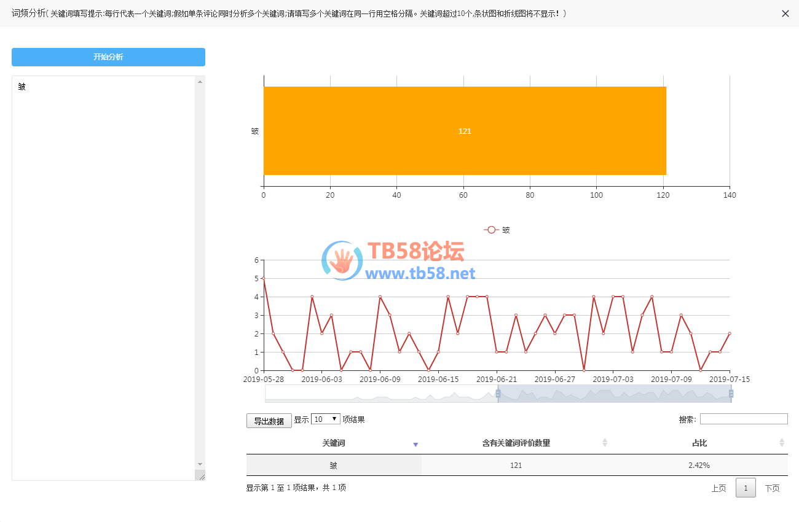Viewport: 799px width, 522px height.
Task: Close the 词频分析 dialog
Action: click(785, 14)
